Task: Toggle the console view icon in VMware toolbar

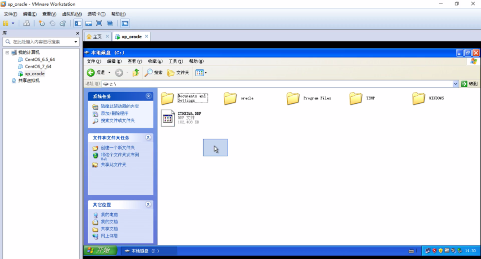Action: 125,24
